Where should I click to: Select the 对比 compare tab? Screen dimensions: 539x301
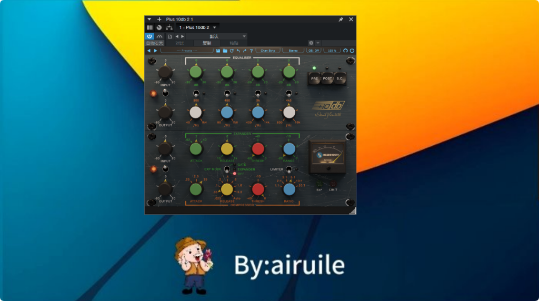coord(179,43)
